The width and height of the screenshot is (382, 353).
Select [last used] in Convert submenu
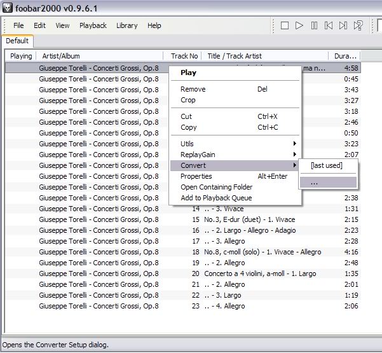[x=328, y=165]
